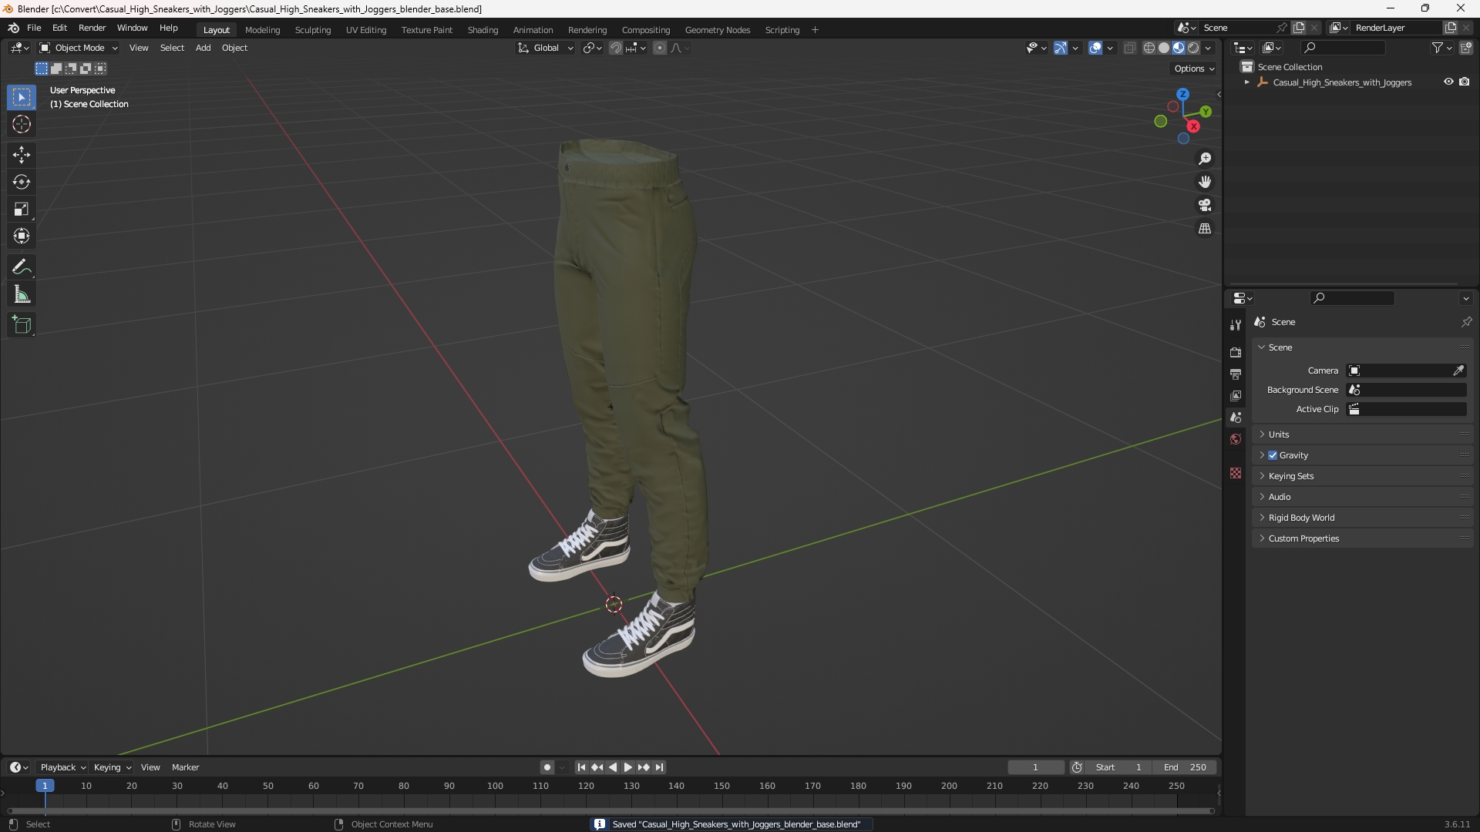1480x832 pixels.
Task: Expand Casual_High_Sneakers_with_Joggers in outliner
Action: [x=1247, y=82]
